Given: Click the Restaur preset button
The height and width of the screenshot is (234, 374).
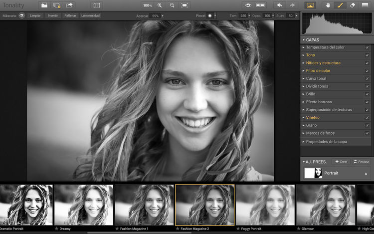Looking at the screenshot, I should pyautogui.click(x=362, y=162).
